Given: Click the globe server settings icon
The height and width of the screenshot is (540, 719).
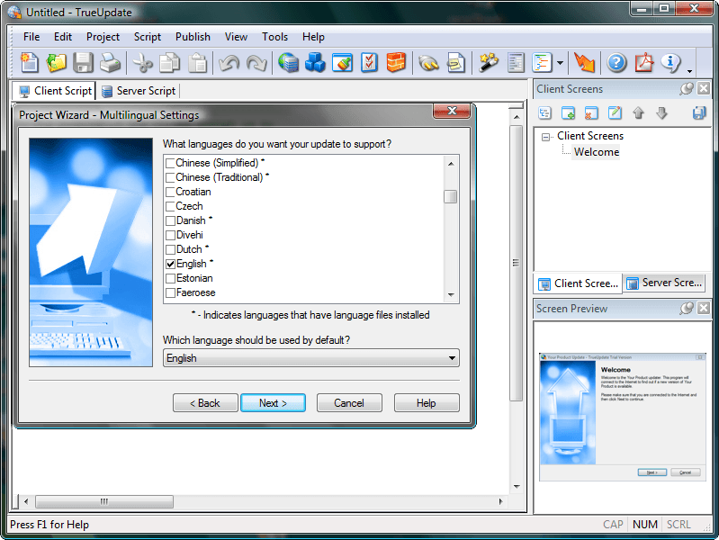Looking at the screenshot, I should pyautogui.click(x=289, y=63).
